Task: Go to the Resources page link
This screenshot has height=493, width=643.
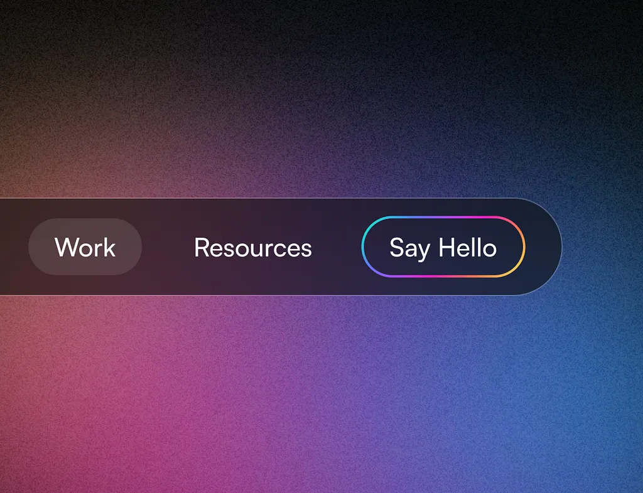Action: tap(252, 248)
